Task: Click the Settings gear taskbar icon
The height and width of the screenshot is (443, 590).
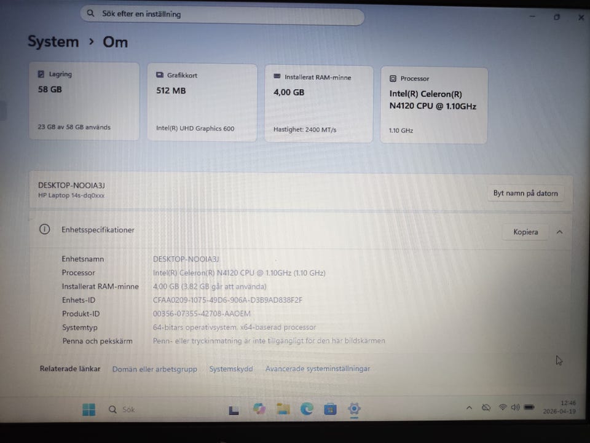Action: click(x=354, y=409)
